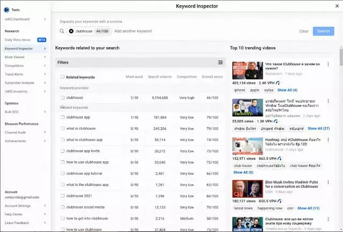Click the trending videos scrollbar thumb

[x=341, y=57]
